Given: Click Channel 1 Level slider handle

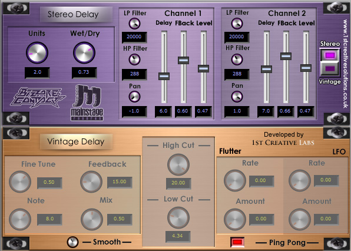Looking at the screenshot, I should click(x=204, y=68).
